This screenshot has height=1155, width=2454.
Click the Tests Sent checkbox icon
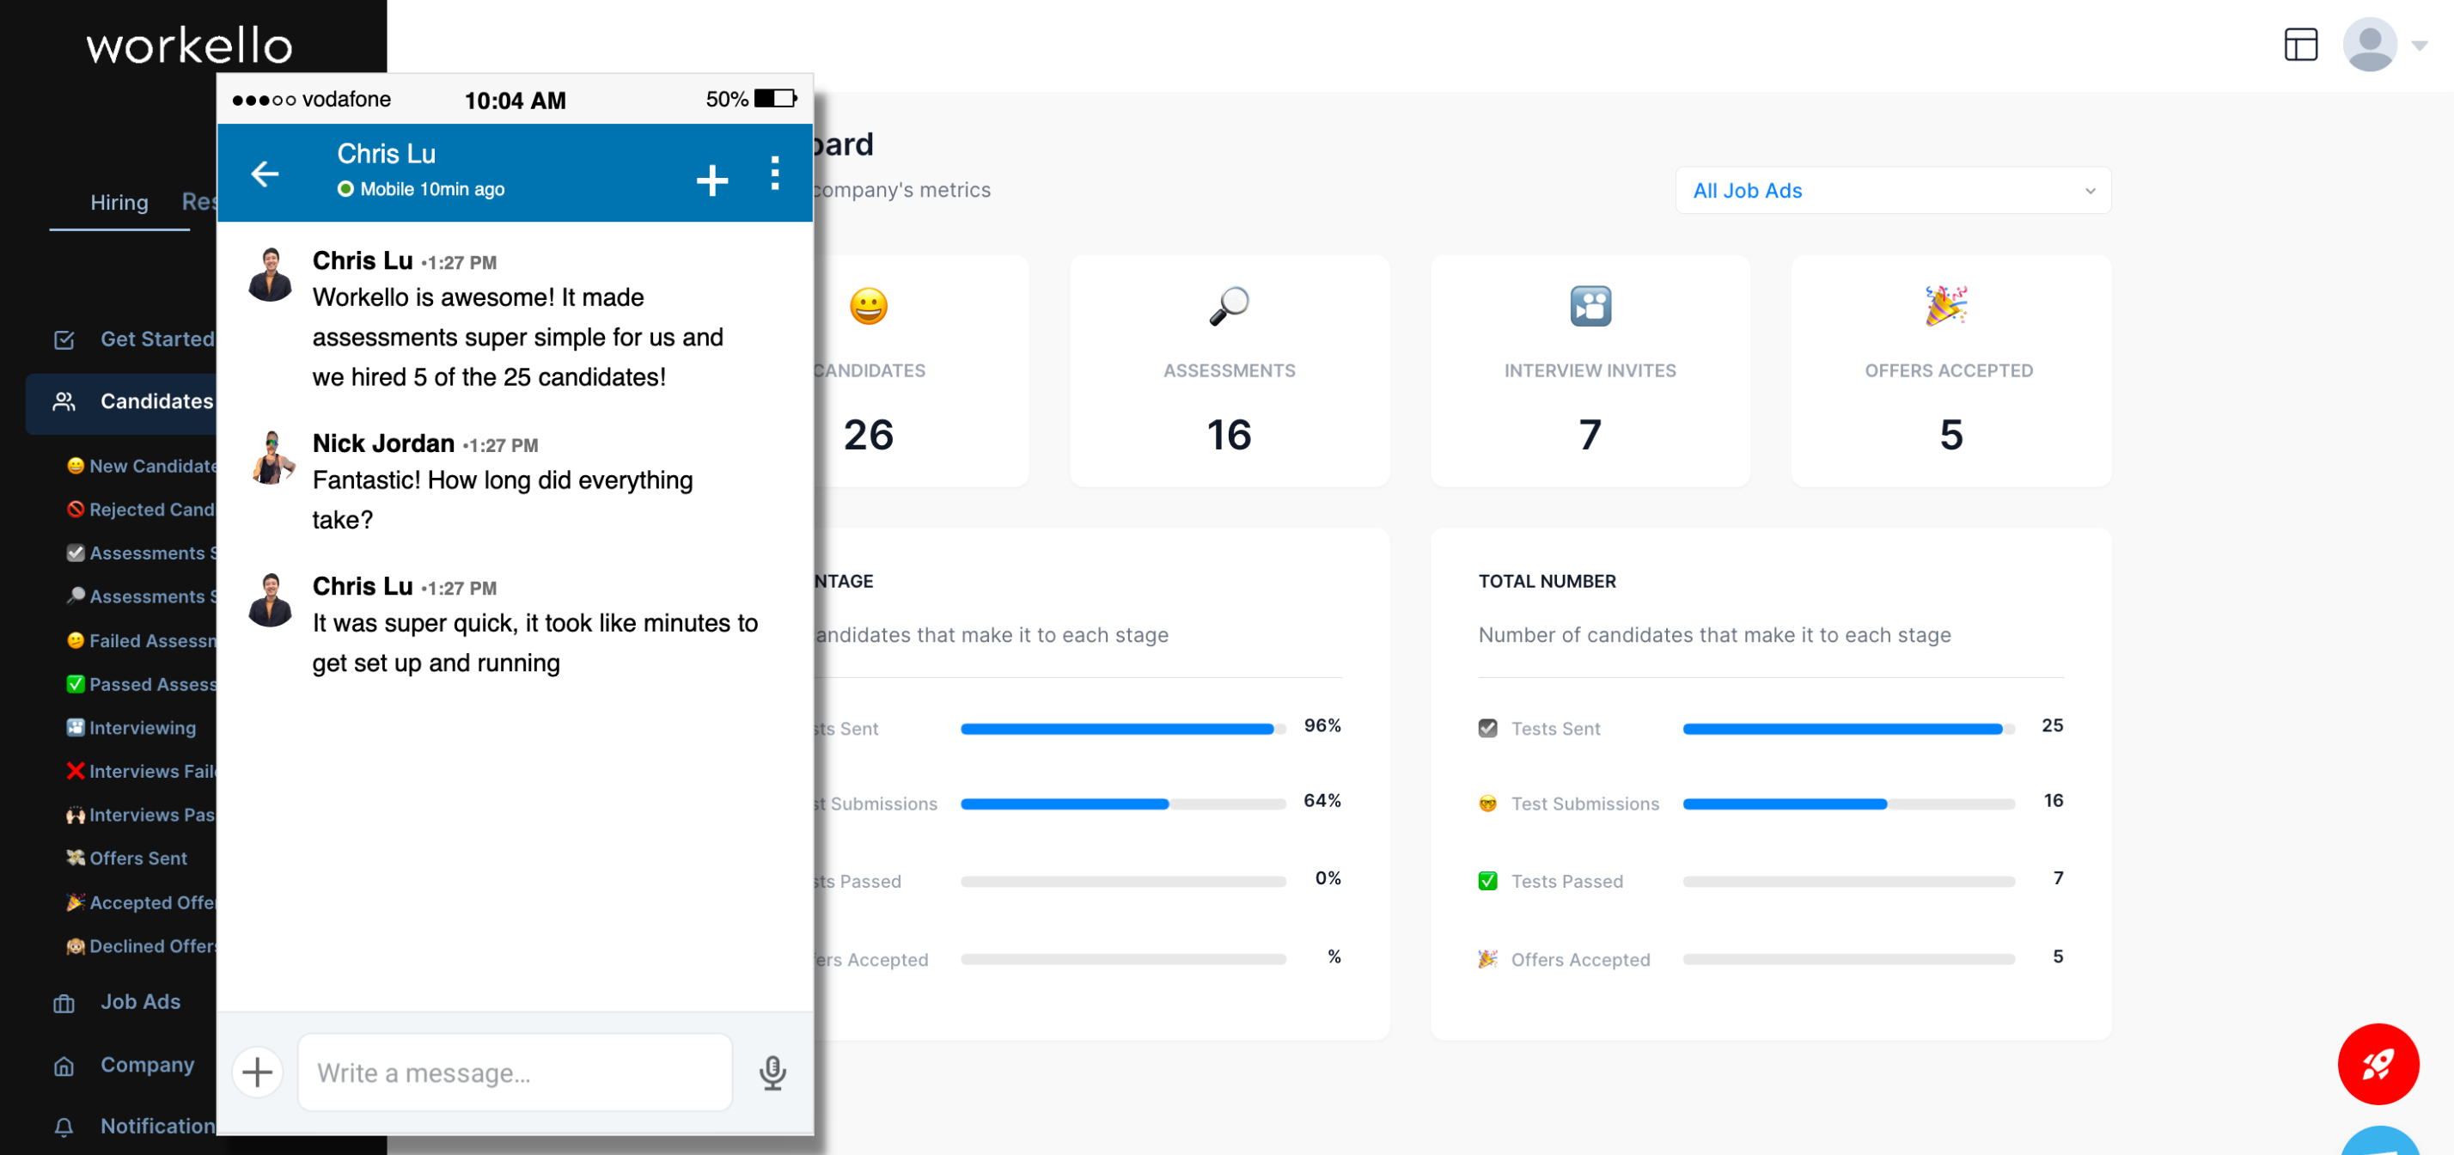pyautogui.click(x=1487, y=729)
